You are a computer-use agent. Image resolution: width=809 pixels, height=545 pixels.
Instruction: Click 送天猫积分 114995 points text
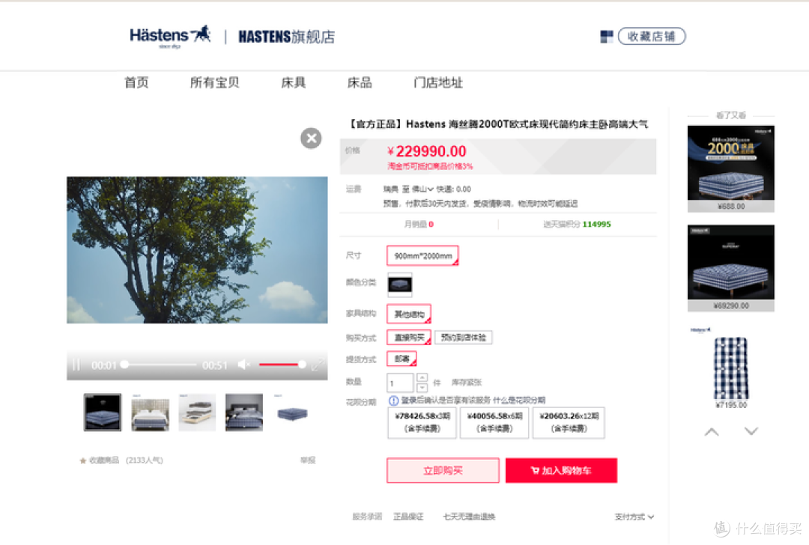pos(577,225)
